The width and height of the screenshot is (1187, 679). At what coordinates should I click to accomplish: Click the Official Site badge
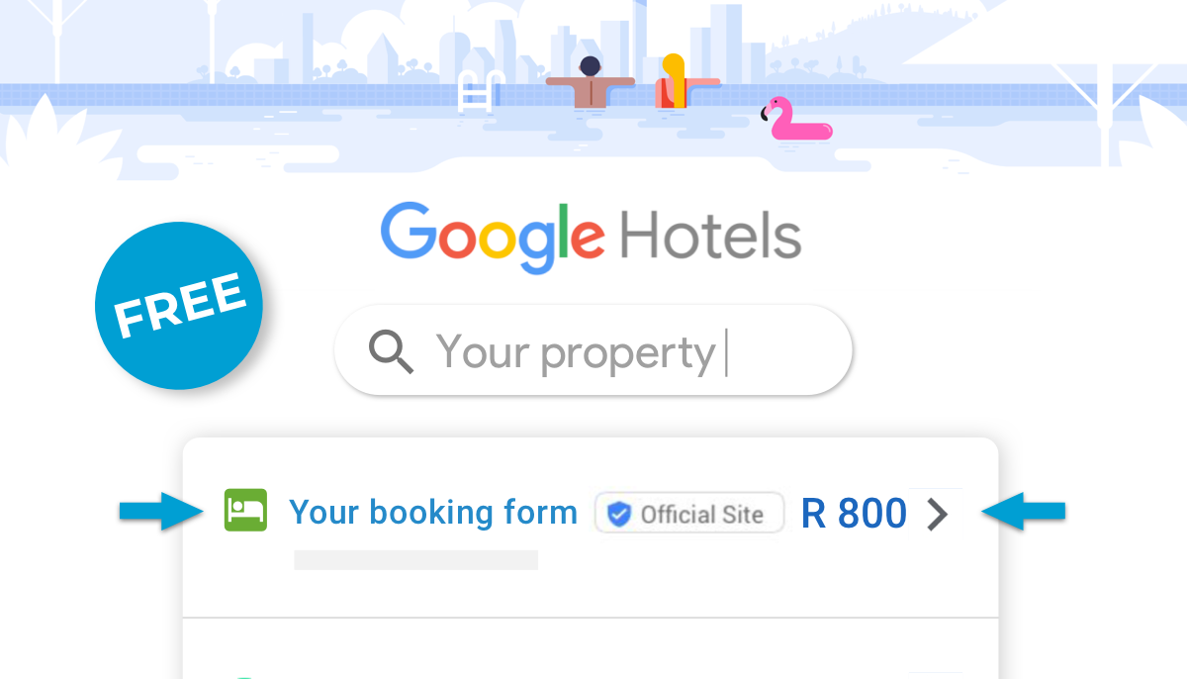(689, 514)
